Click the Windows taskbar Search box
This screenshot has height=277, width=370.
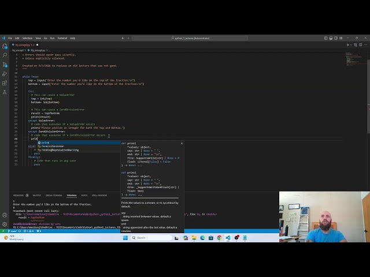pyautogui.click(x=151, y=238)
